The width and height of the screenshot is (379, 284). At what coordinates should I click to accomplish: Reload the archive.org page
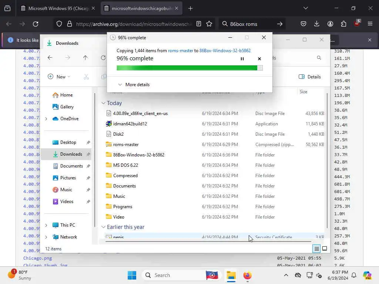click(x=36, y=24)
